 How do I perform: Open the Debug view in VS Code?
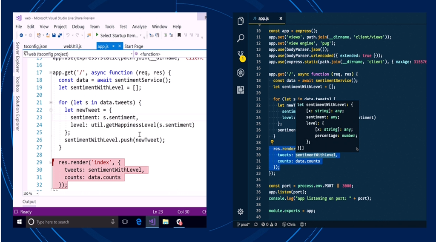(x=241, y=73)
